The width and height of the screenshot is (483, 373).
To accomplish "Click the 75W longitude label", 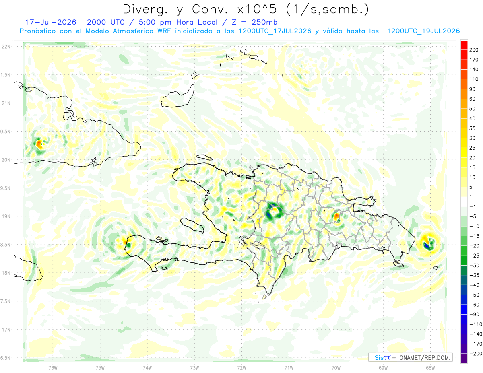I will 100,367.
